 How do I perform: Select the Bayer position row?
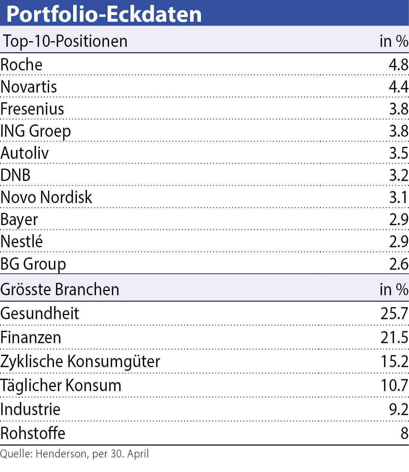(x=204, y=220)
